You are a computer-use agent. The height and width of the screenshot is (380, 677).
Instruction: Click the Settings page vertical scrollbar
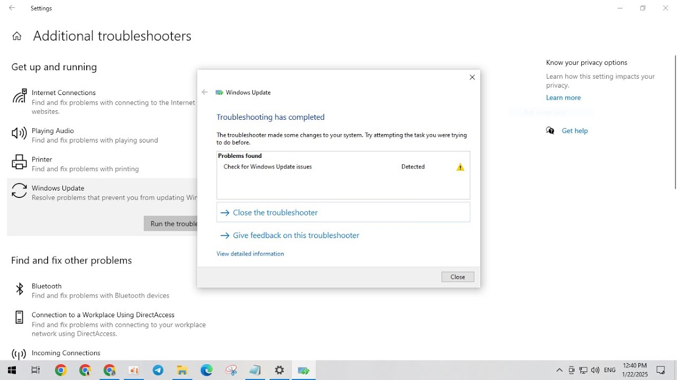[675, 122]
